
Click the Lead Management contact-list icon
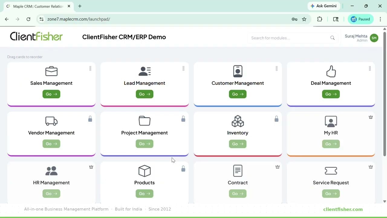click(145, 71)
